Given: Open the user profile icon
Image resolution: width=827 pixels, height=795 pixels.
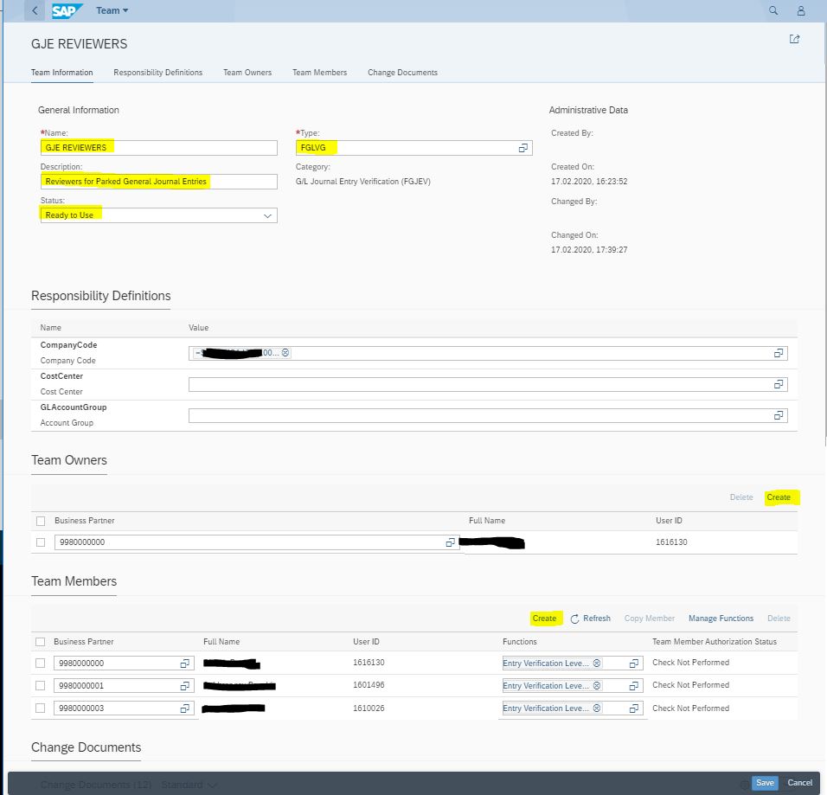Looking at the screenshot, I should point(801,10).
